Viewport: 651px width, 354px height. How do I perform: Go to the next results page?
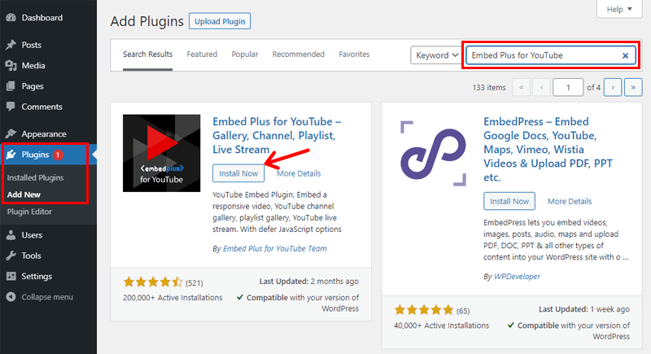point(613,88)
